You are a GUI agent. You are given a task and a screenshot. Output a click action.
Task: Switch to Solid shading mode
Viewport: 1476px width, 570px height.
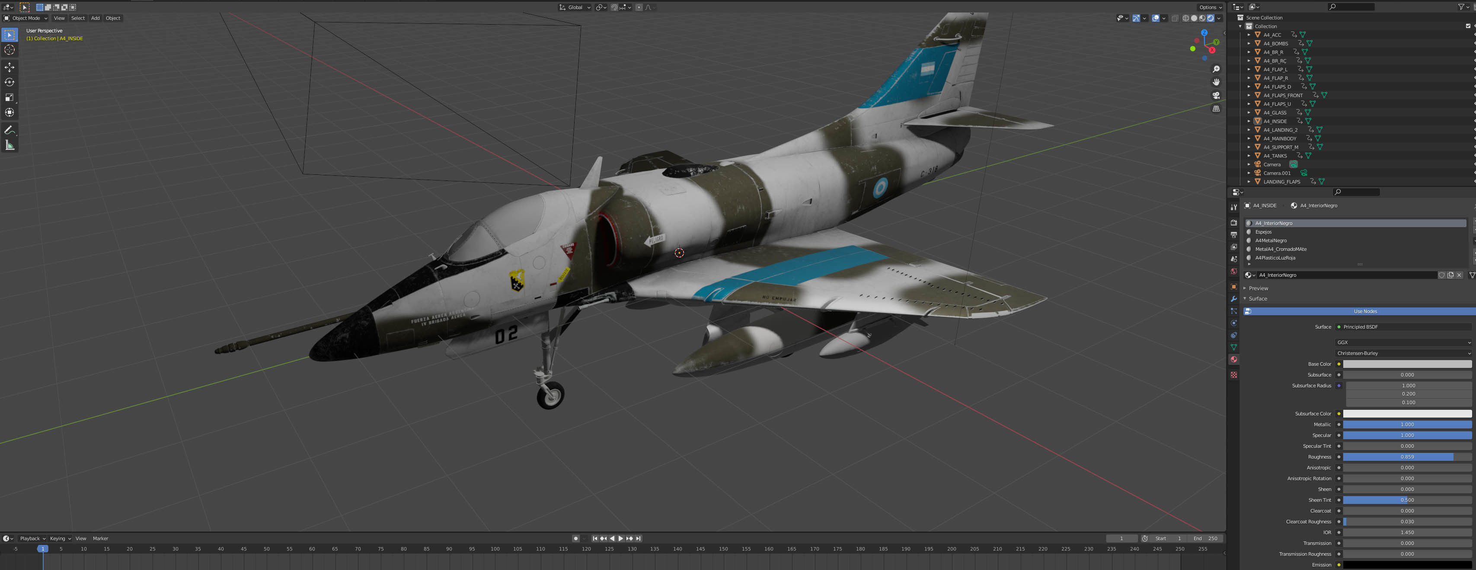click(1194, 18)
